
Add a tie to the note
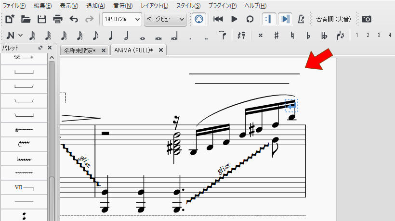[222, 35]
